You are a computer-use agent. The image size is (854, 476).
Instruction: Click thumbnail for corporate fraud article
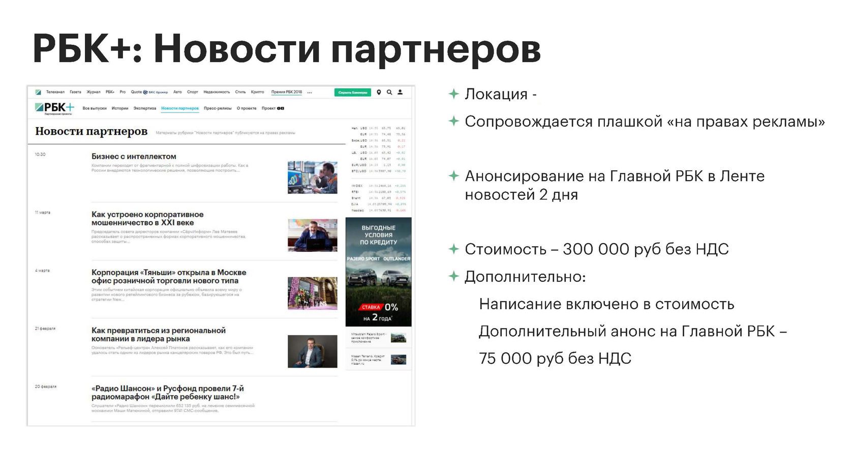tap(313, 235)
